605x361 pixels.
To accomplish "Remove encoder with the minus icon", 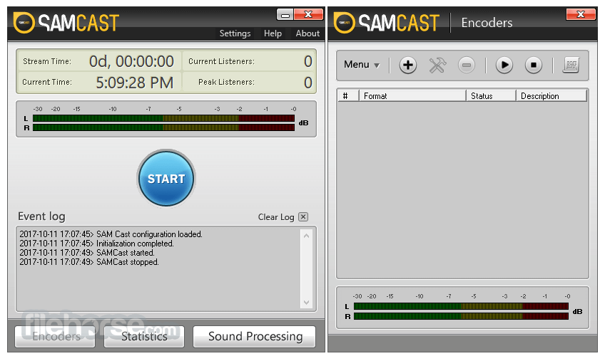I will [x=466, y=65].
